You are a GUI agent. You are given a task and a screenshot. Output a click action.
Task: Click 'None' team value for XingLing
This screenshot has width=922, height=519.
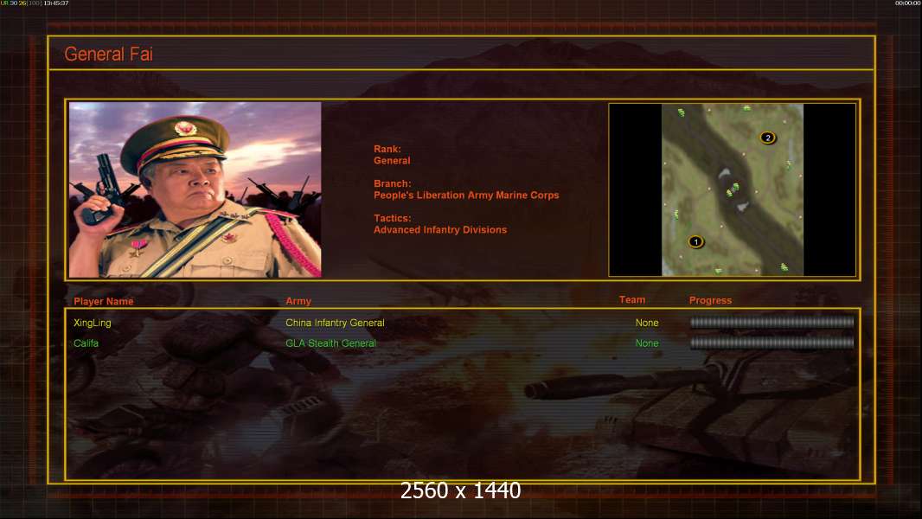pos(647,323)
